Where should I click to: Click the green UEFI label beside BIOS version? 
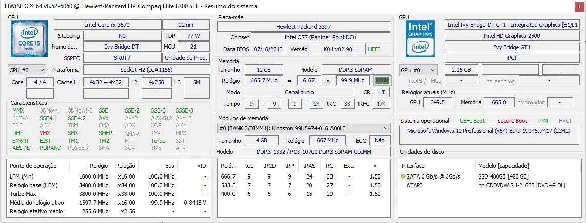(374, 49)
